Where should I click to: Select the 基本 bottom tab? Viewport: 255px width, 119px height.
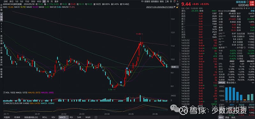click(221, 117)
